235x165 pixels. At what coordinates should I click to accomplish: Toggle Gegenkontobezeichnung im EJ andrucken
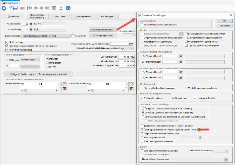(142, 38)
